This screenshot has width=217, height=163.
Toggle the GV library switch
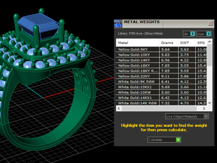pyautogui.click(x=189, y=34)
